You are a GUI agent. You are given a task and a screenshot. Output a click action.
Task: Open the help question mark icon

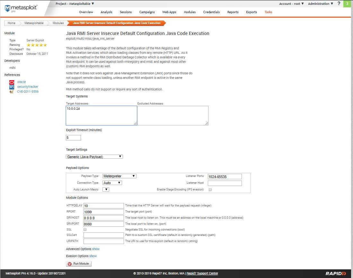pos(339,4)
